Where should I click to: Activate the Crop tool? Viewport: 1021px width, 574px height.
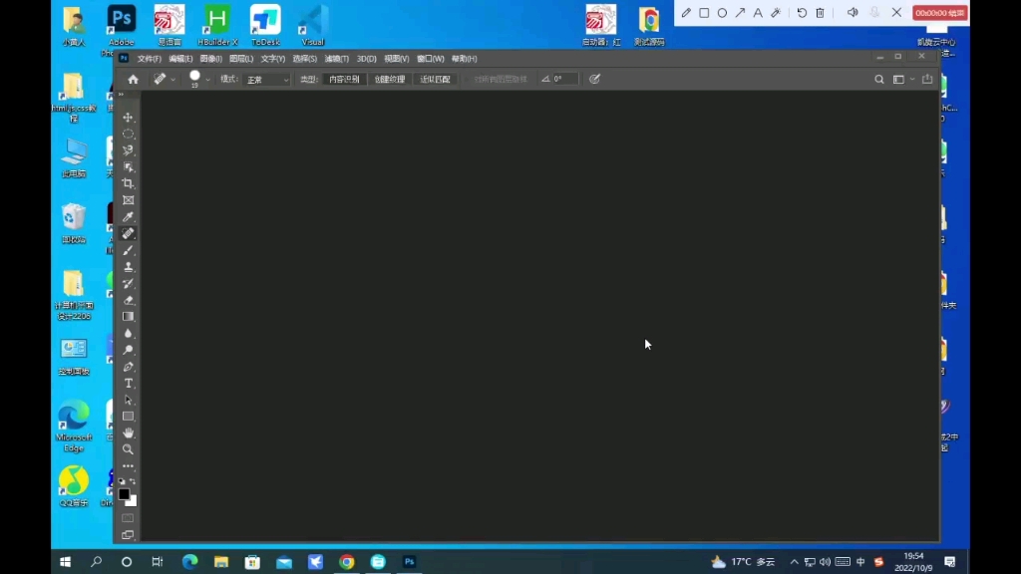point(128,183)
